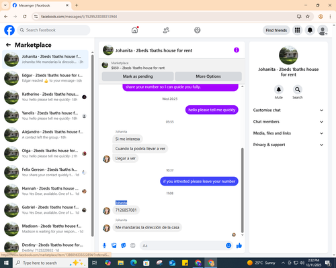Click the chat list scrollbar

[93, 145]
